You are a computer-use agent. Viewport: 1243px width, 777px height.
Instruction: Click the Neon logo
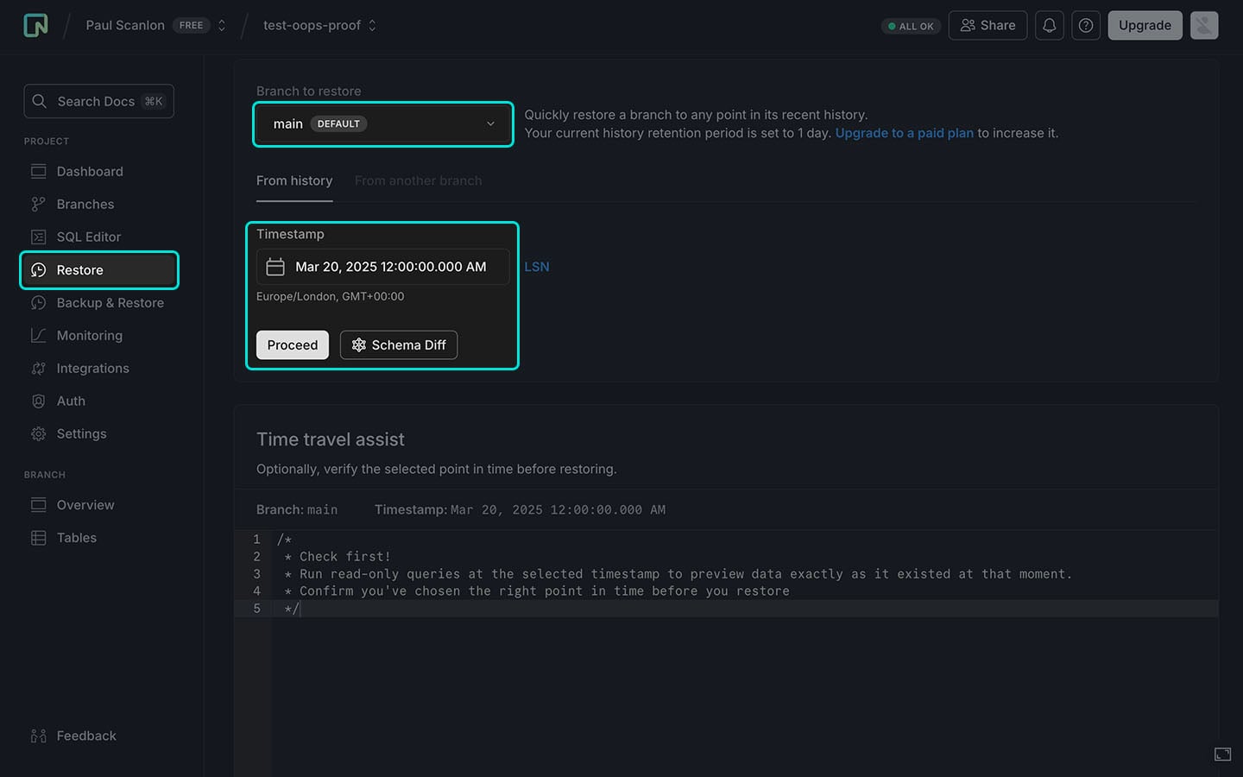click(x=35, y=25)
